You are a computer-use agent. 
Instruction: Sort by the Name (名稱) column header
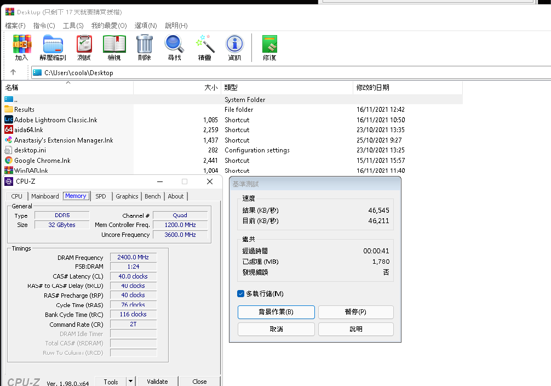tap(68, 87)
